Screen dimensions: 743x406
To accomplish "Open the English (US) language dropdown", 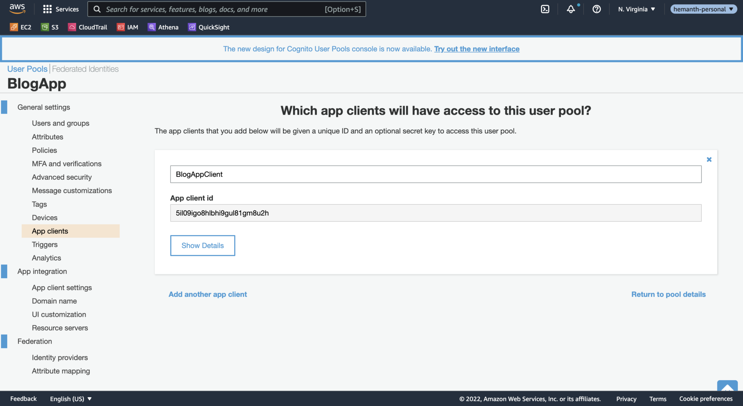I will point(71,399).
